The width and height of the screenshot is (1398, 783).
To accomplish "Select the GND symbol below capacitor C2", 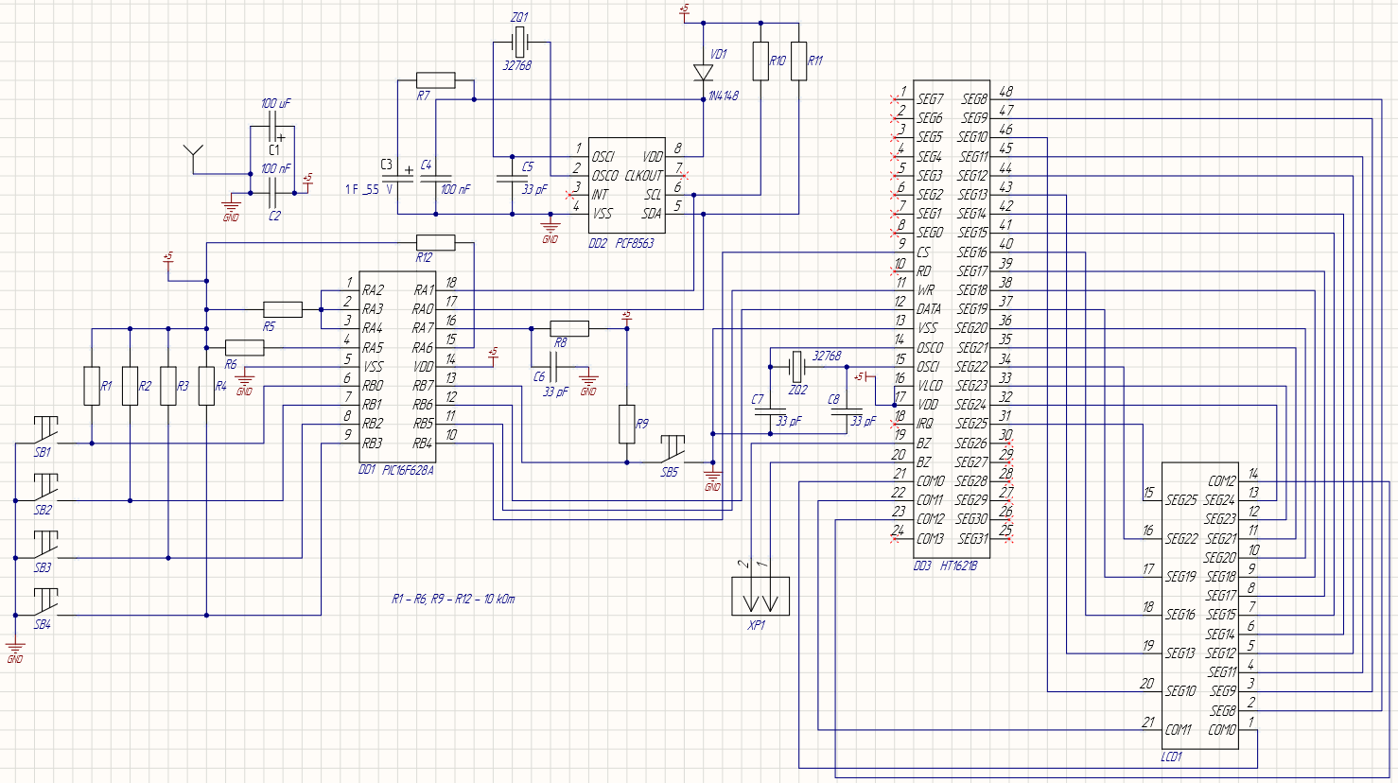I will (230, 202).
